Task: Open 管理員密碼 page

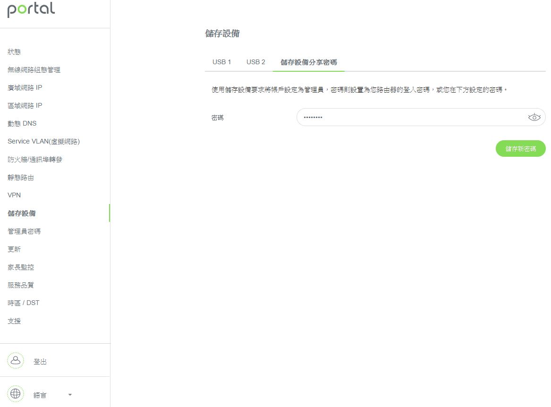Action: [24, 231]
